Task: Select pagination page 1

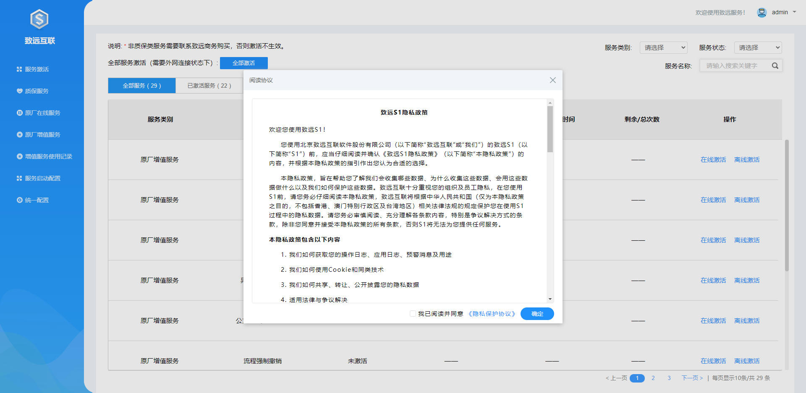Action: [x=637, y=378]
